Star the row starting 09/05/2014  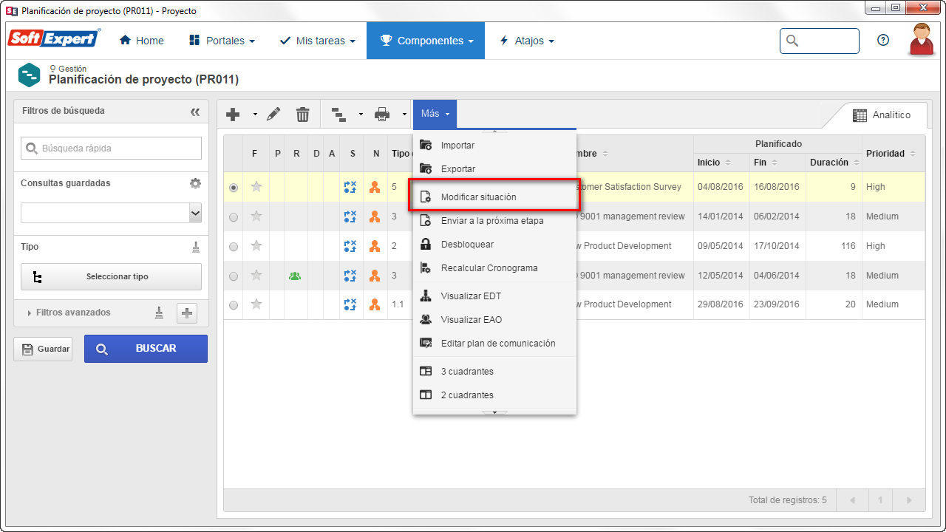pos(256,246)
